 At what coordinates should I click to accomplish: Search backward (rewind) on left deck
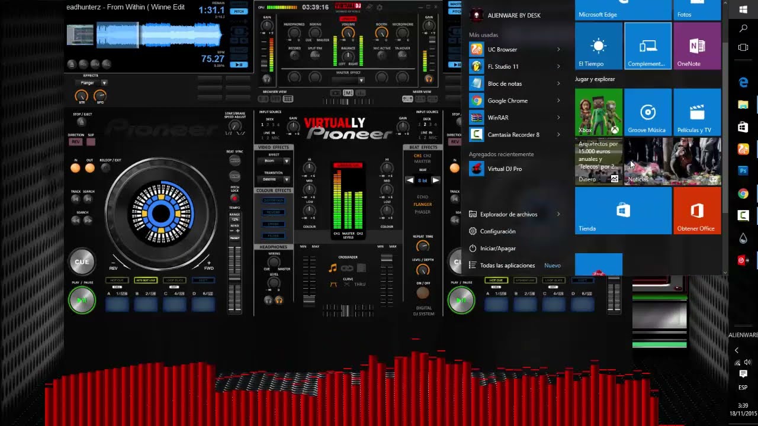[76, 220]
